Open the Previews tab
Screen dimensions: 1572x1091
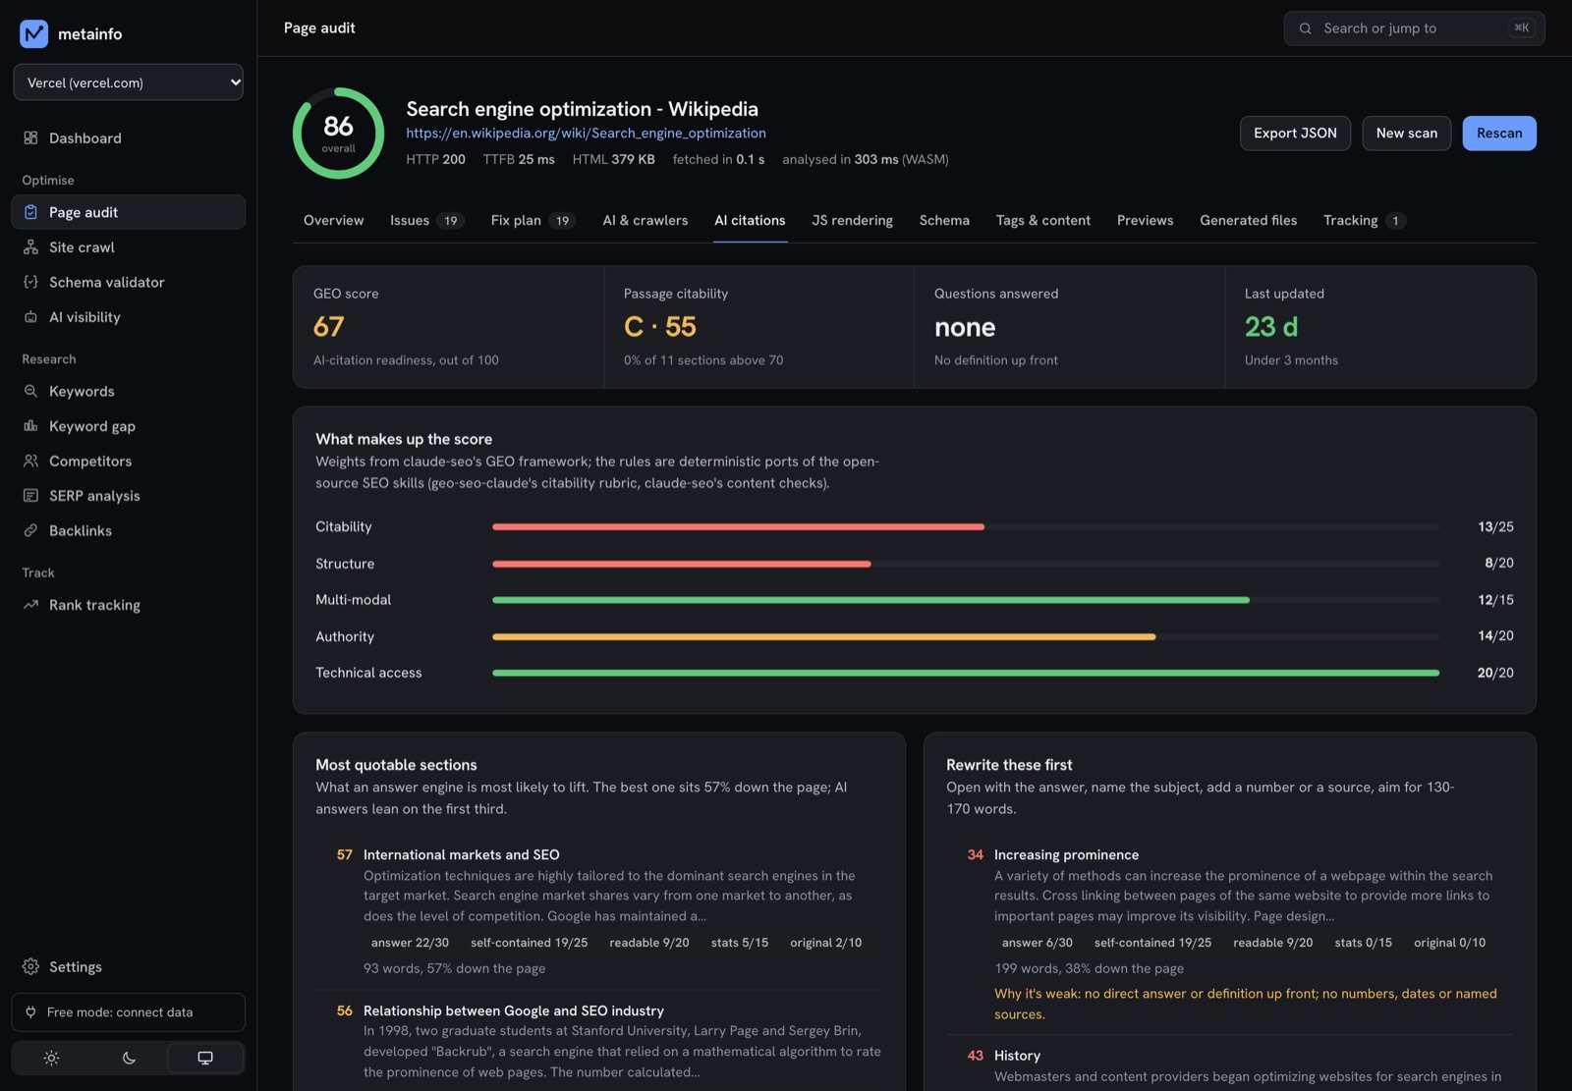click(1145, 220)
